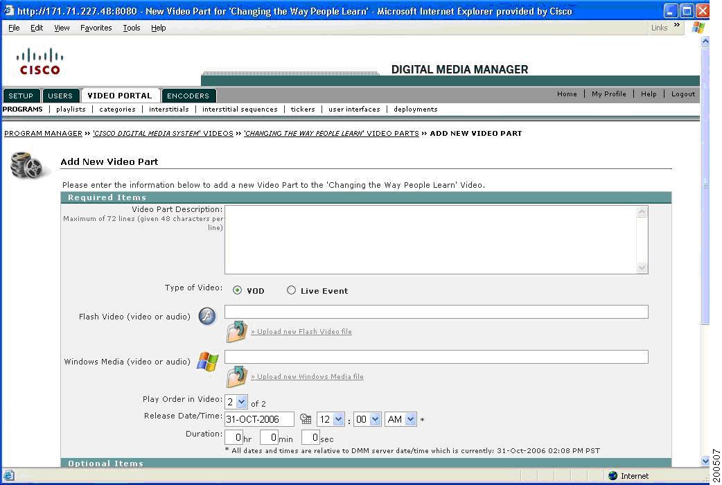
Task: Click the Logout link
Action: point(683,94)
